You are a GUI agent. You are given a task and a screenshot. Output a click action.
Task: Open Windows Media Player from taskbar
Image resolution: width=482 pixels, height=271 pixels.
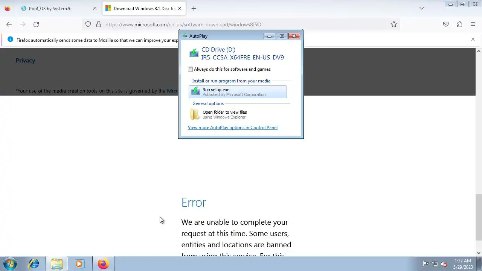pyautogui.click(x=79, y=264)
